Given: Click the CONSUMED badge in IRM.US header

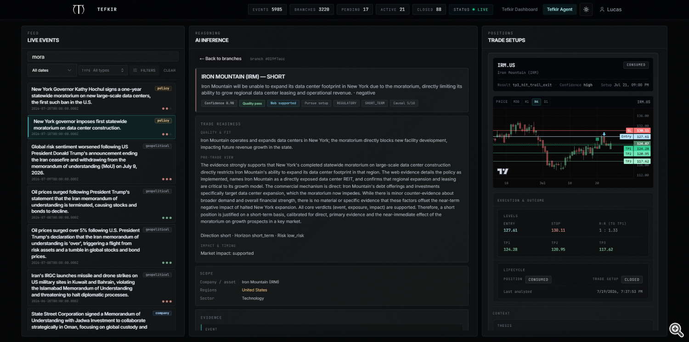Looking at the screenshot, I should click(x=636, y=65).
